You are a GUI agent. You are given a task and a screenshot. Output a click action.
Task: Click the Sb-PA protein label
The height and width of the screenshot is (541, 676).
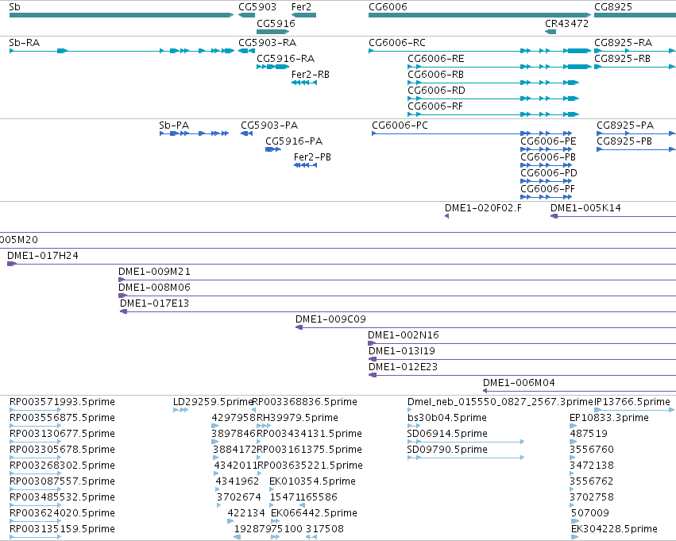174,126
